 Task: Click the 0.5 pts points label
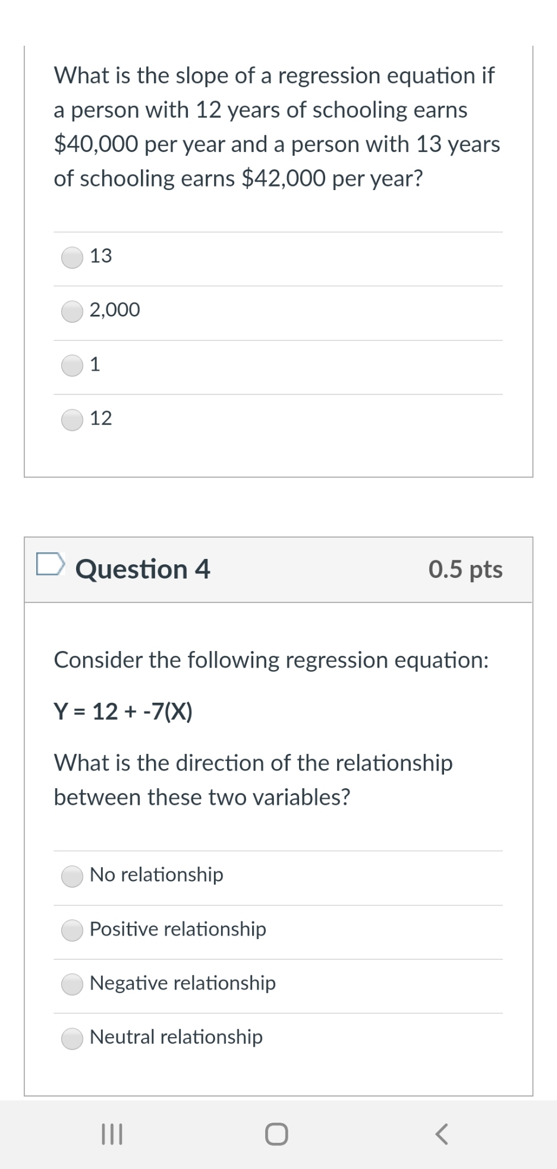(465, 569)
